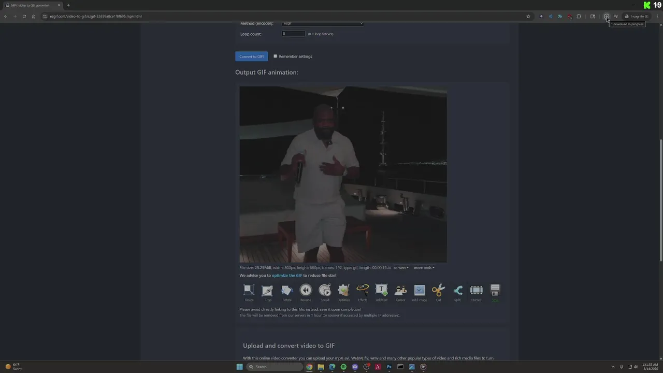Viewport: 663px width, 373px height.
Task: Click the Save floppy disk icon
Action: click(x=495, y=290)
